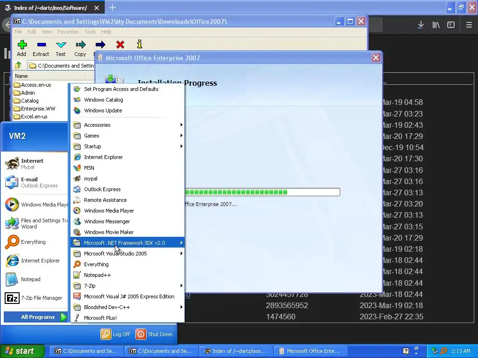This screenshot has height=358, width=478.
Task: Open the browser library icon
Action: 436,25
